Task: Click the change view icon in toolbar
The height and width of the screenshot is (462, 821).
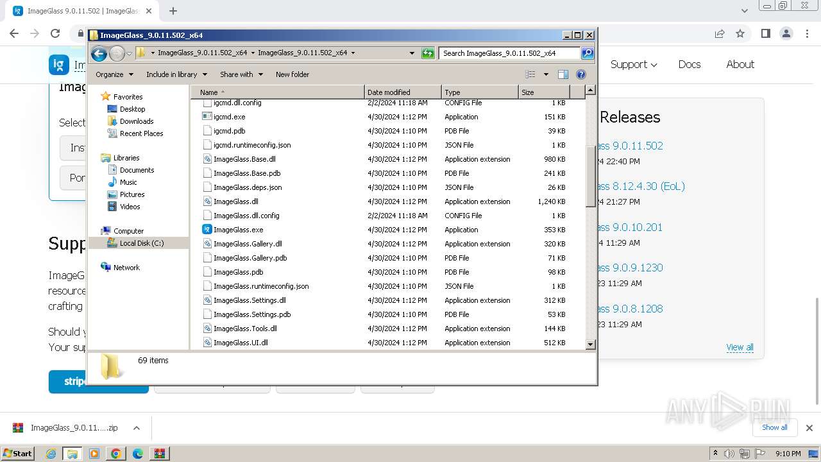Action: click(x=530, y=74)
